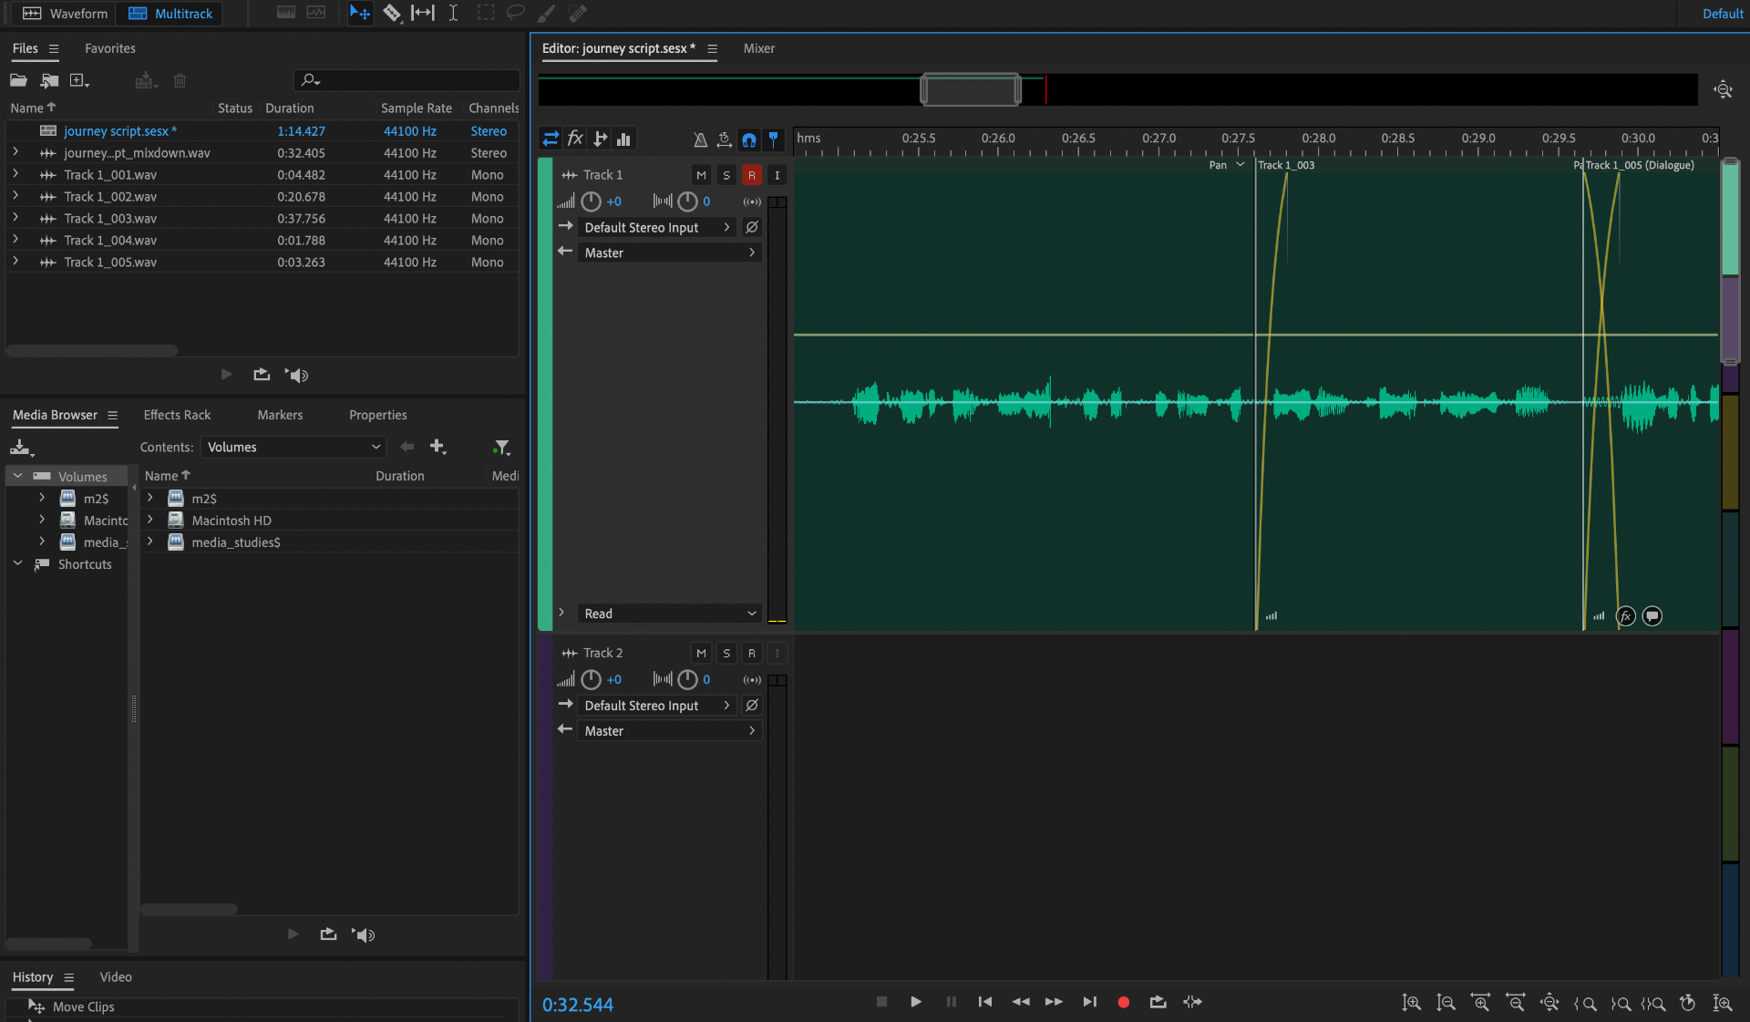Toggle snapping magnet icon
Viewport: 1750px width, 1022px height.
tap(748, 139)
